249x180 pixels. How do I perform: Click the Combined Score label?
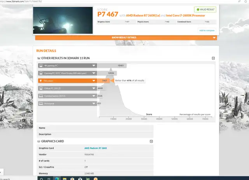click(x=184, y=22)
